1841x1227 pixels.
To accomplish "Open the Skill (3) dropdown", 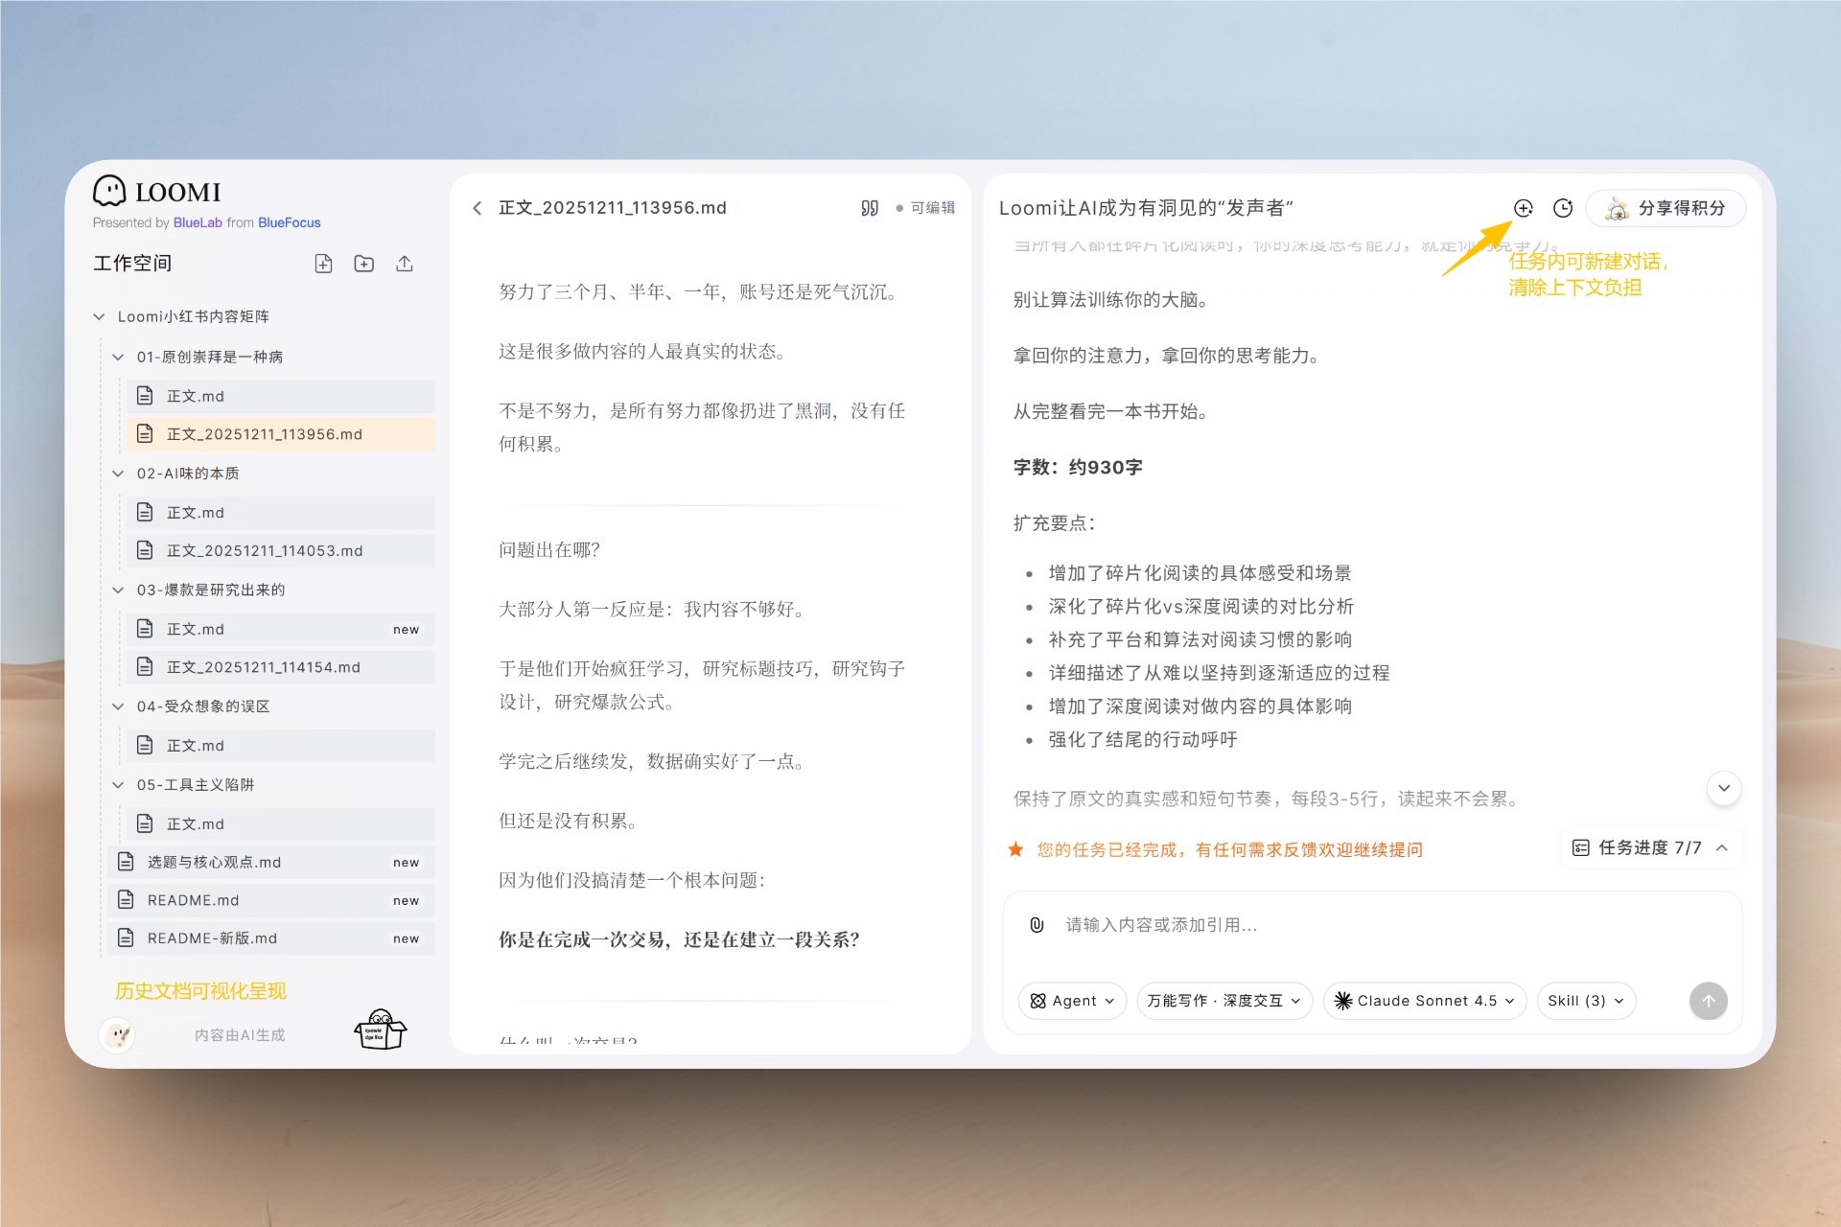I will [1585, 1000].
